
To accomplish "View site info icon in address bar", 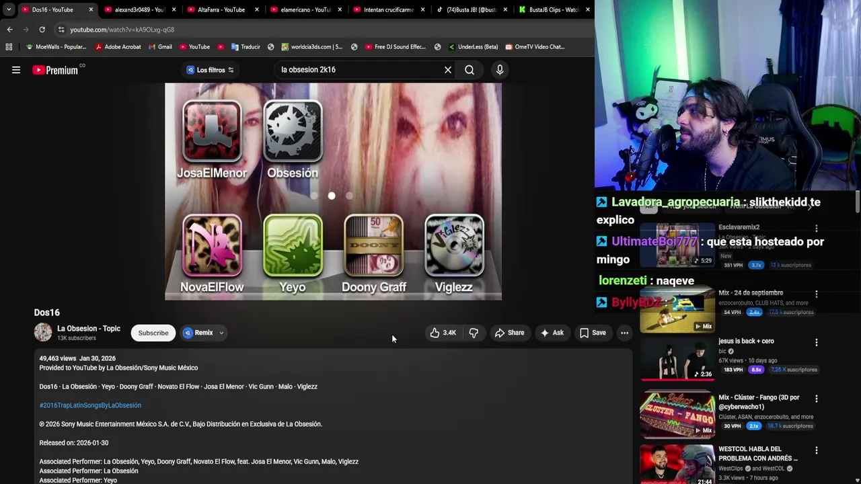I will click(61, 30).
